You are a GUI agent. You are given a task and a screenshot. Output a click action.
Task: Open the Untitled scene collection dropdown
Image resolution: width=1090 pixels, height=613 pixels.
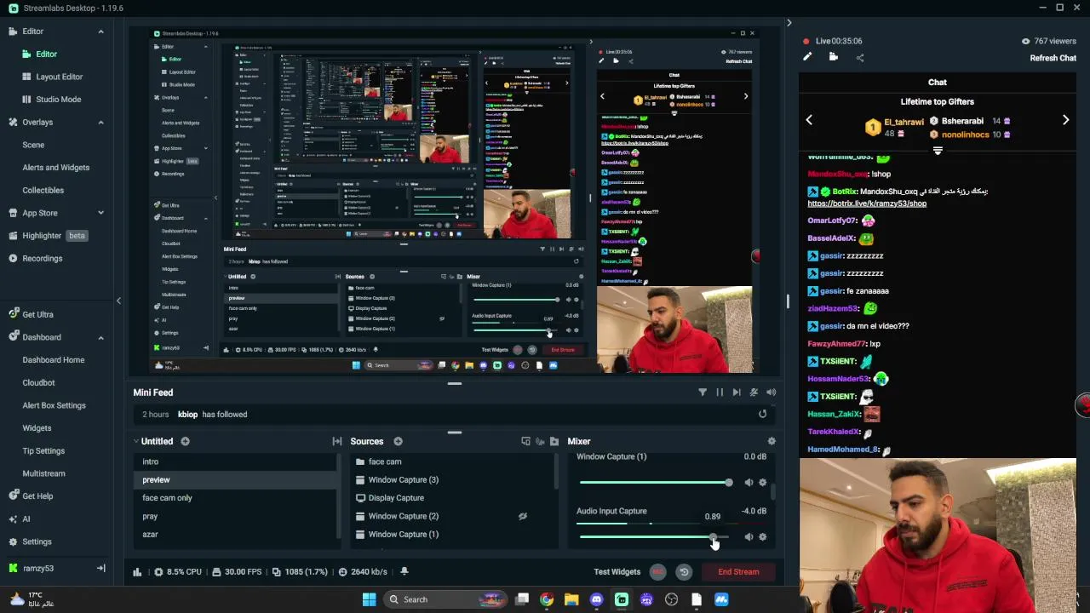pyautogui.click(x=152, y=441)
